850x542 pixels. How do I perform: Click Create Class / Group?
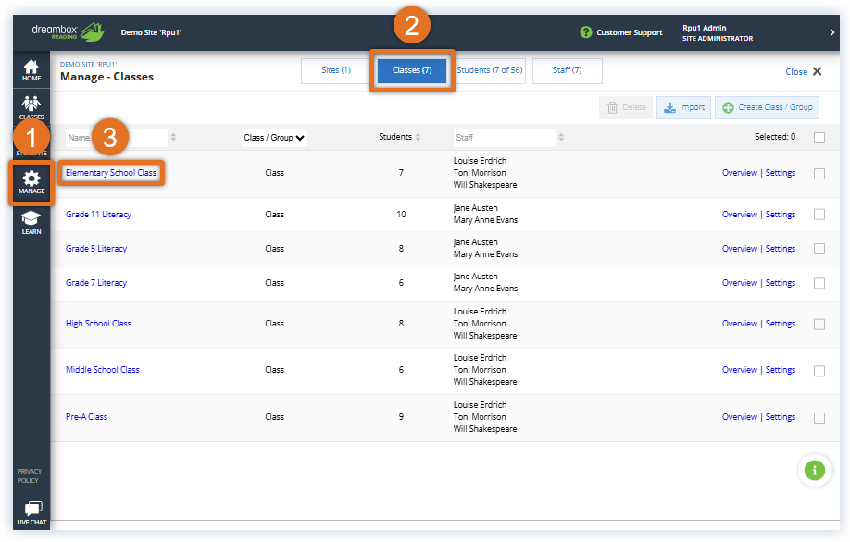pos(767,107)
